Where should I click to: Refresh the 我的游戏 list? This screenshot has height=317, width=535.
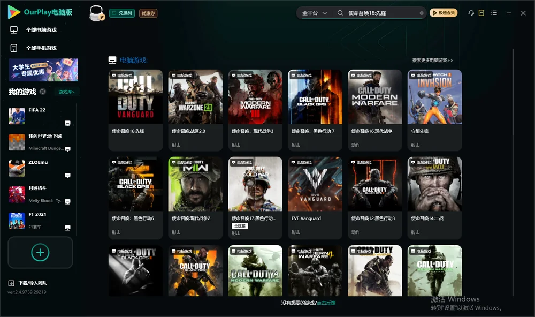[x=43, y=92]
